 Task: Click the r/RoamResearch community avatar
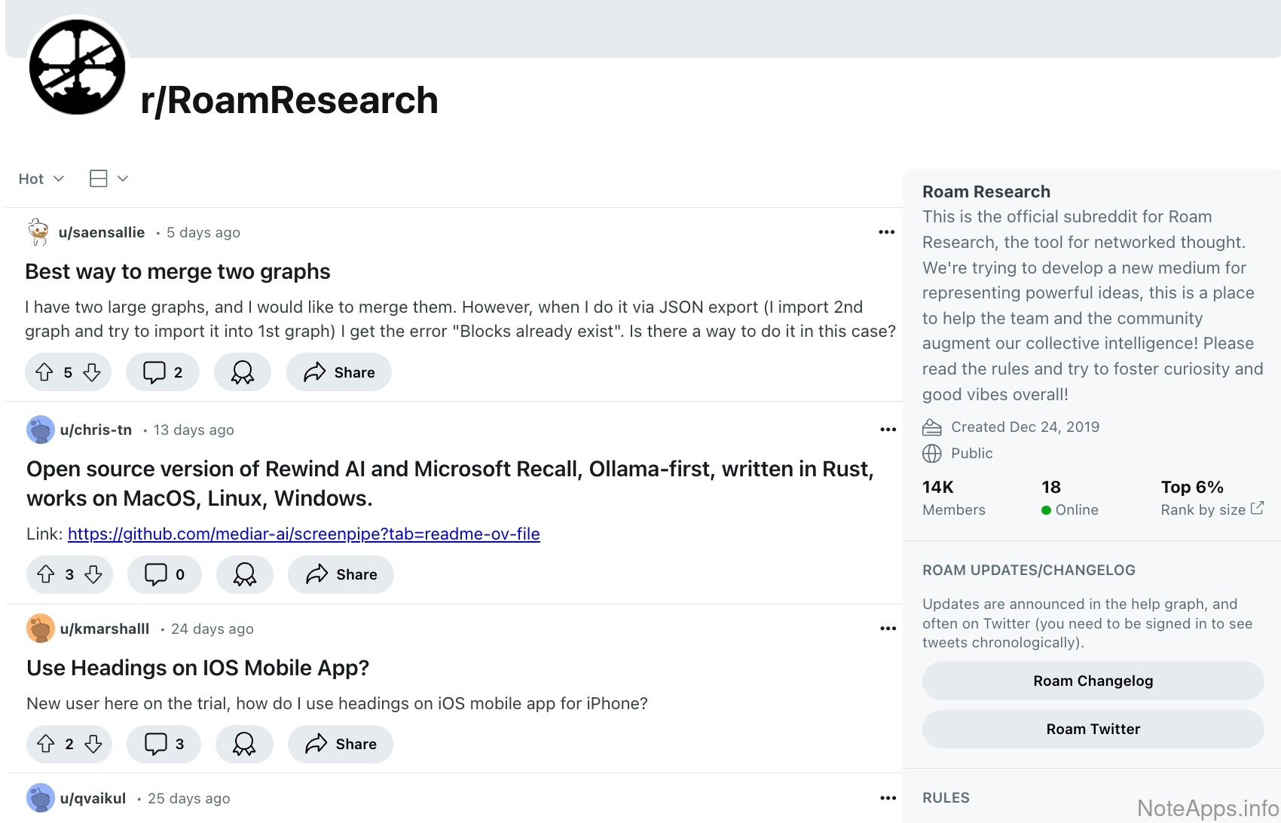(78, 68)
